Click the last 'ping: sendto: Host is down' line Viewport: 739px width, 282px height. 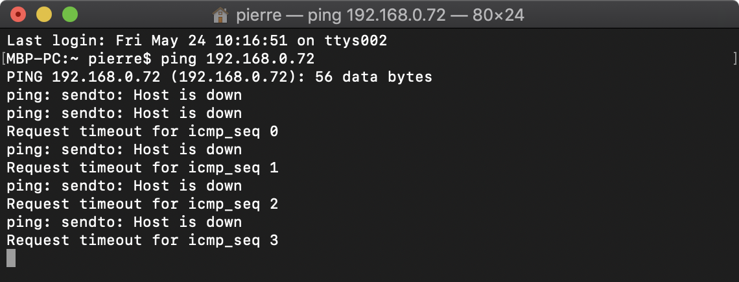click(124, 222)
